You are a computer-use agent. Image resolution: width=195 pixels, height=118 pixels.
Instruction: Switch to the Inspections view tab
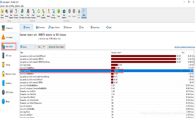coord(95,27)
